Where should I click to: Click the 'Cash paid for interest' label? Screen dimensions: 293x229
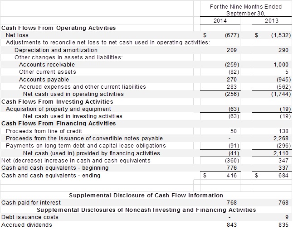[x=30, y=202]
